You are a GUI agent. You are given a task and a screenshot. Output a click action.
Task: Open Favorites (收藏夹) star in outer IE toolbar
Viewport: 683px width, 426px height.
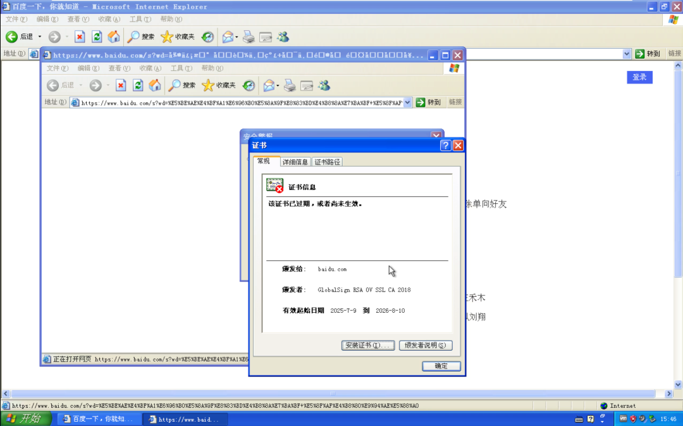(x=177, y=37)
